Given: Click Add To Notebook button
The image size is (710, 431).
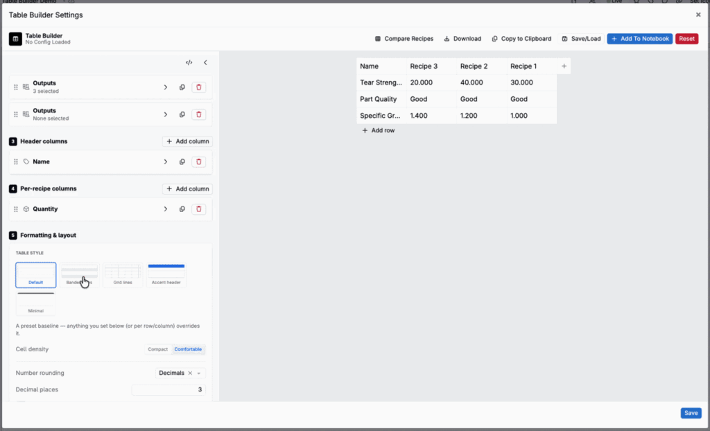Looking at the screenshot, I should pyautogui.click(x=640, y=39).
